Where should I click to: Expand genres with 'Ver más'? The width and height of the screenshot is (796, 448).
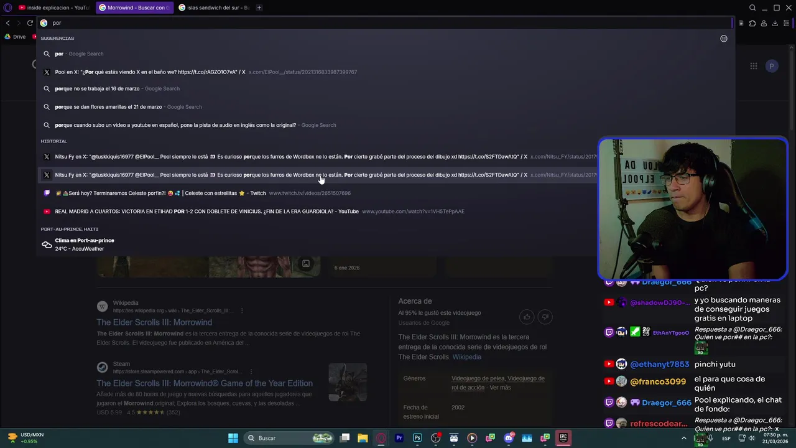click(x=500, y=388)
